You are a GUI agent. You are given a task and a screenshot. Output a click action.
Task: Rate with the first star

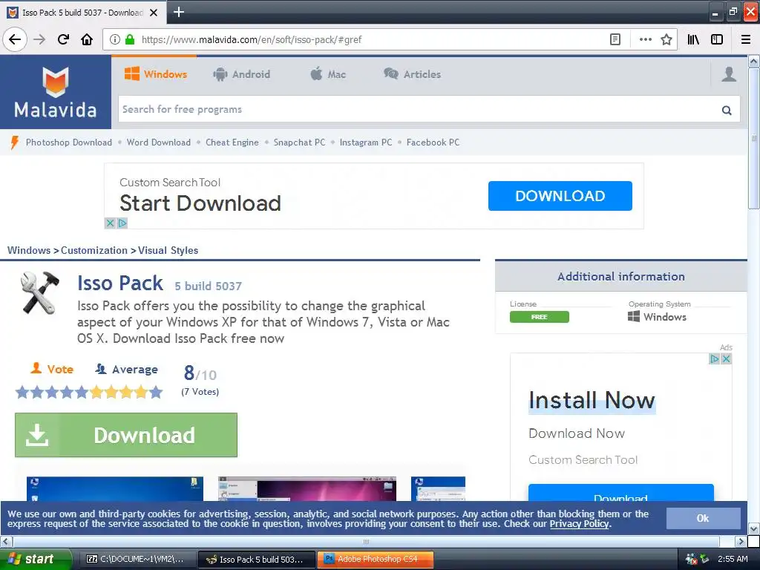click(22, 392)
